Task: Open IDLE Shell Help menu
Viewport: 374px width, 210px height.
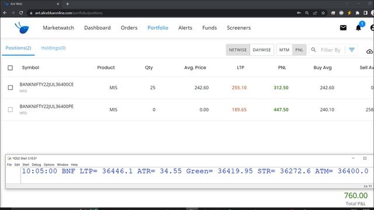Action: (x=74, y=164)
